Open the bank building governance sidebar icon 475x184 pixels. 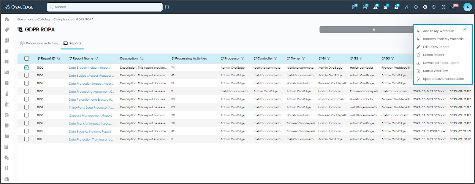[7, 104]
